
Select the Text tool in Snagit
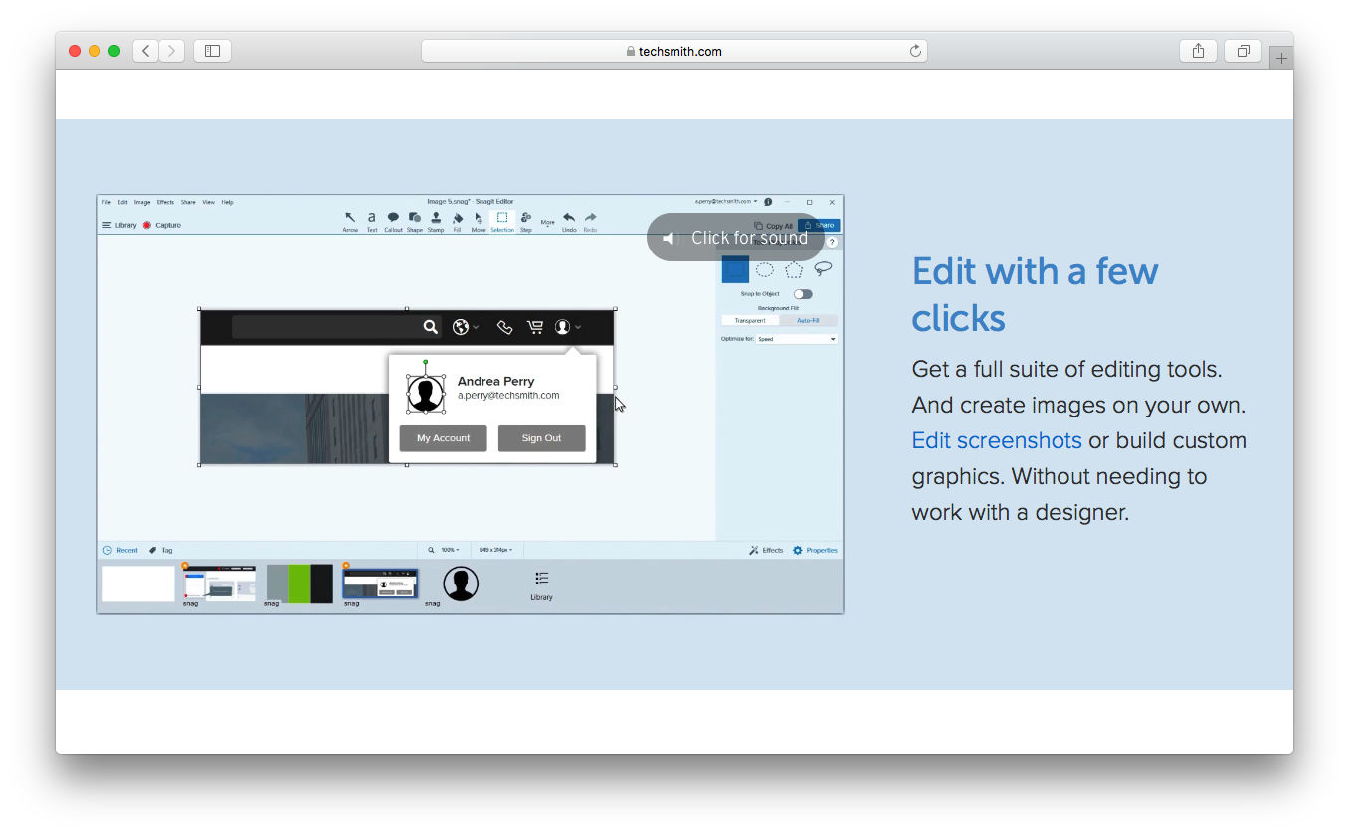(x=372, y=221)
